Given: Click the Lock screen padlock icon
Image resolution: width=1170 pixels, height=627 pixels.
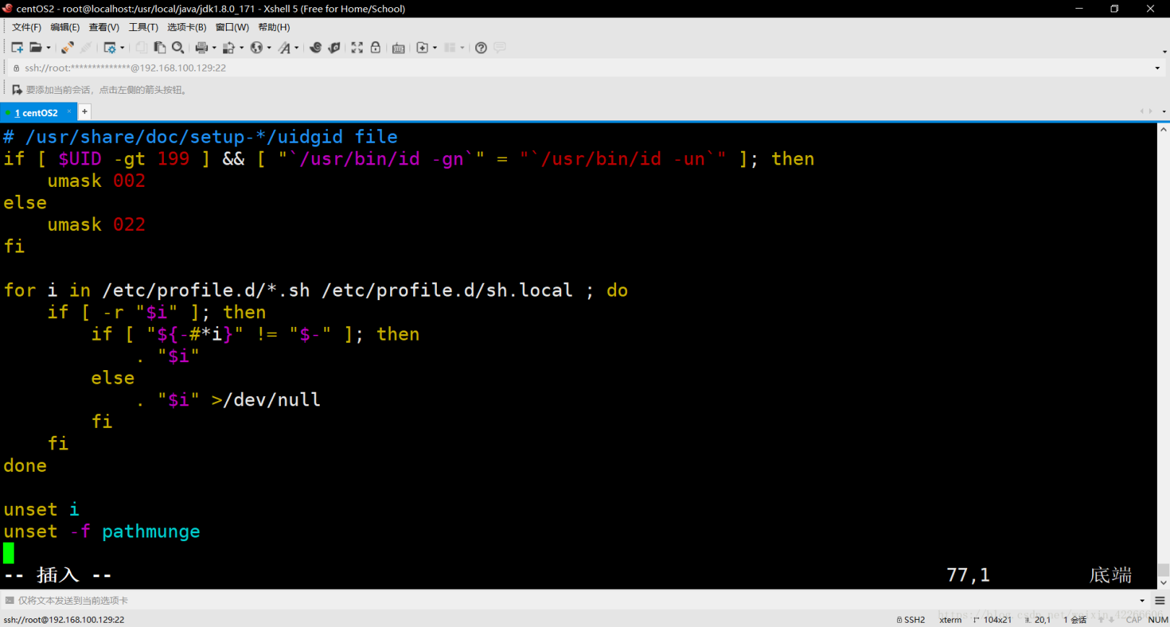Looking at the screenshot, I should (x=376, y=48).
